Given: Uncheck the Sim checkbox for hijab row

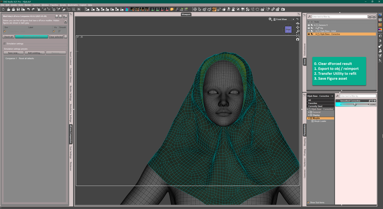Looking at the screenshot, I should tap(5, 31).
